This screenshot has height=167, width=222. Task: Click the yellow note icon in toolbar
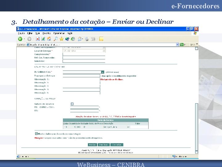click(101, 39)
